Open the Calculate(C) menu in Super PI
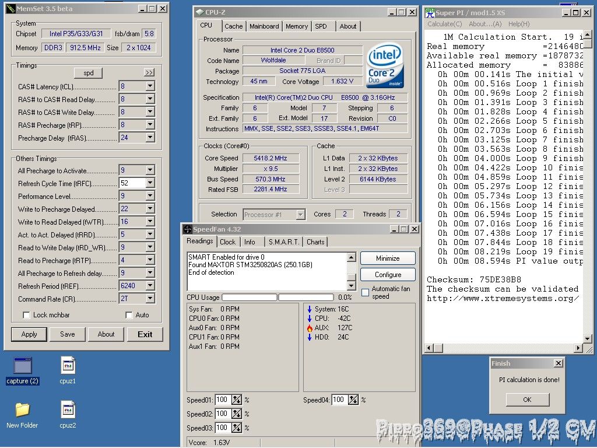The image size is (597, 448). [x=444, y=24]
